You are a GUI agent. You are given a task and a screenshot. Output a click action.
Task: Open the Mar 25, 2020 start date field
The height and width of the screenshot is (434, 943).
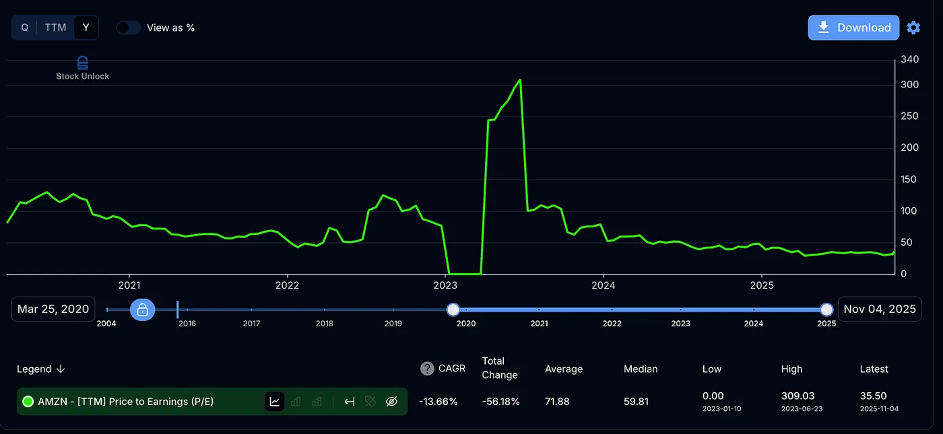pos(53,310)
